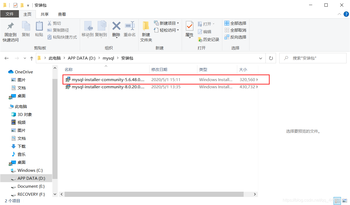Refresh the current folder
The width and height of the screenshot is (350, 205).
coord(271,58)
